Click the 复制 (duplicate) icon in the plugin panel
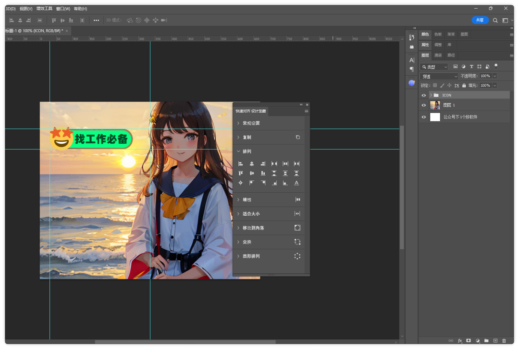 click(297, 137)
